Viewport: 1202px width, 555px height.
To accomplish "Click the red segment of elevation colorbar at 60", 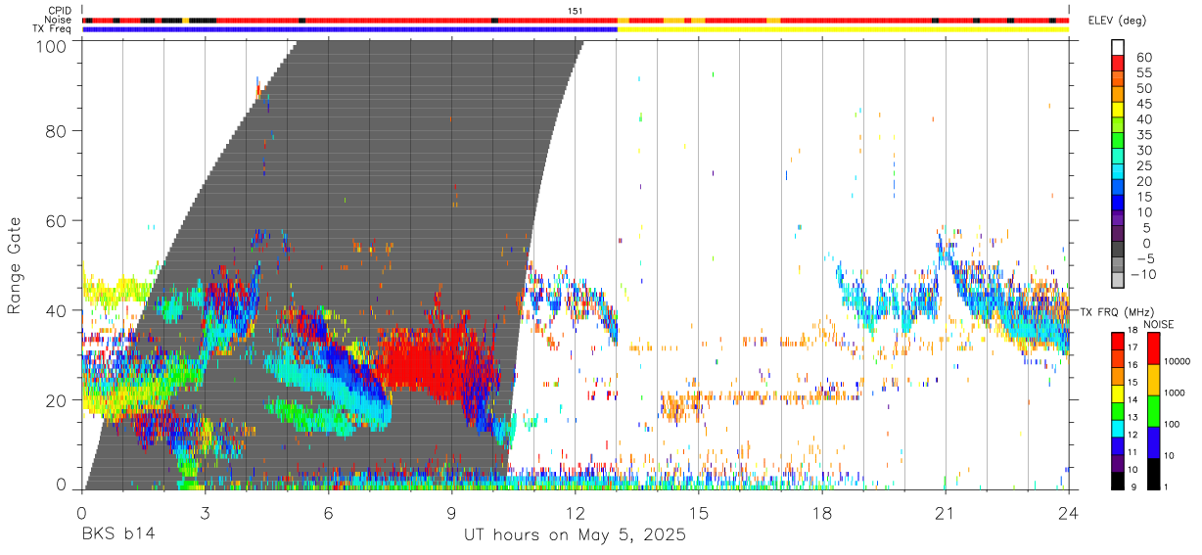I will click(1117, 63).
